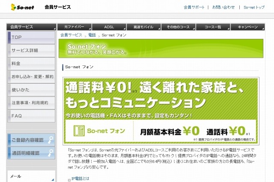Open 通話明細確認 button
274x182 pixels.
(x=31, y=153)
